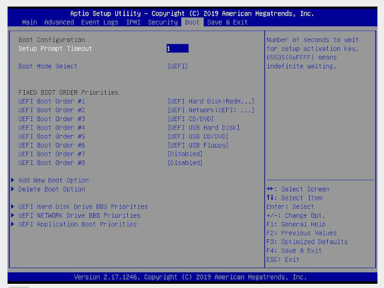This screenshot has height=288, width=384.
Task: Click the F3: Optimized Defaults hint
Action: click(x=307, y=242)
